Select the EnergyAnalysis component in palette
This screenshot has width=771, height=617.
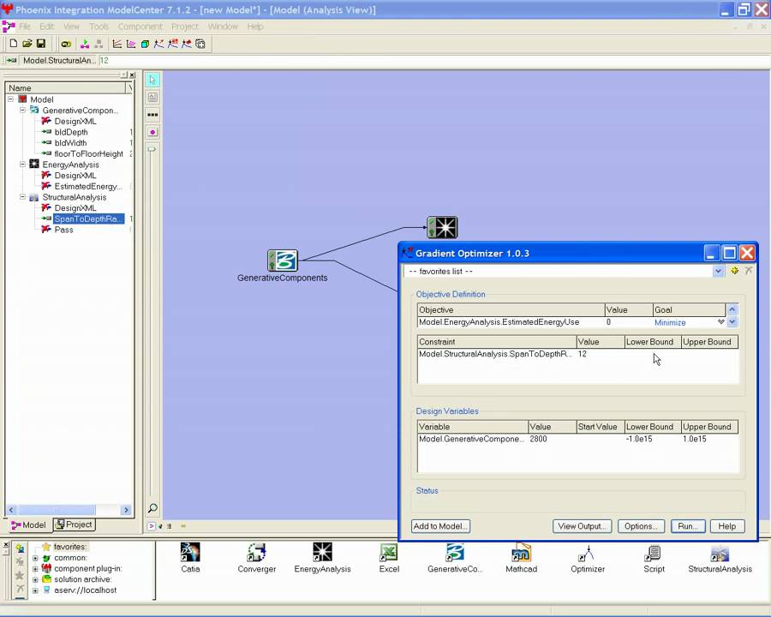tap(323, 552)
